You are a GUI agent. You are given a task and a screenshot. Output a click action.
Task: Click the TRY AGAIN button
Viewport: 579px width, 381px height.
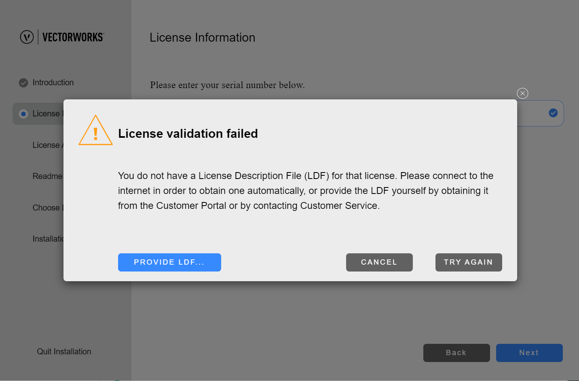[x=469, y=262]
